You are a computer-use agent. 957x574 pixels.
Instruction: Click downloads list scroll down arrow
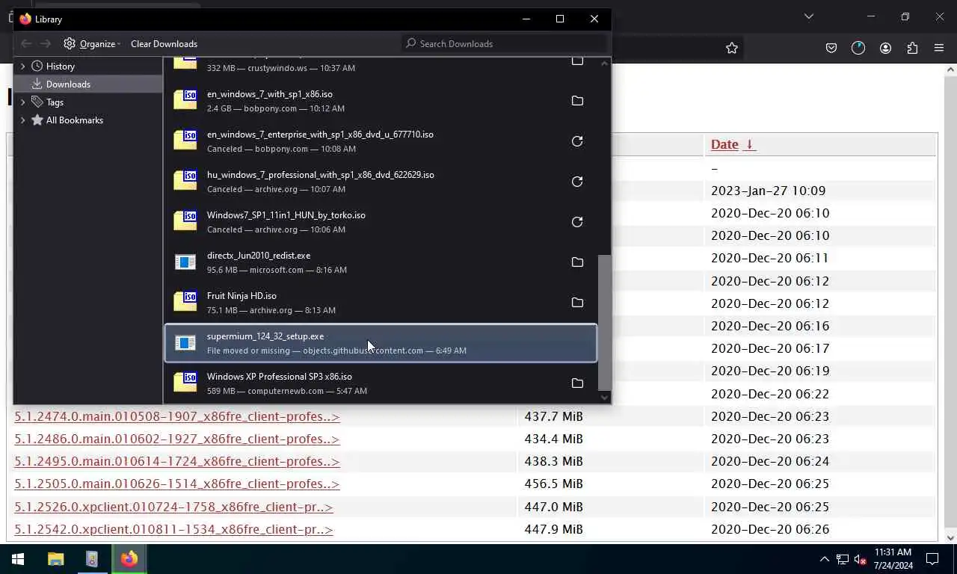(x=605, y=398)
